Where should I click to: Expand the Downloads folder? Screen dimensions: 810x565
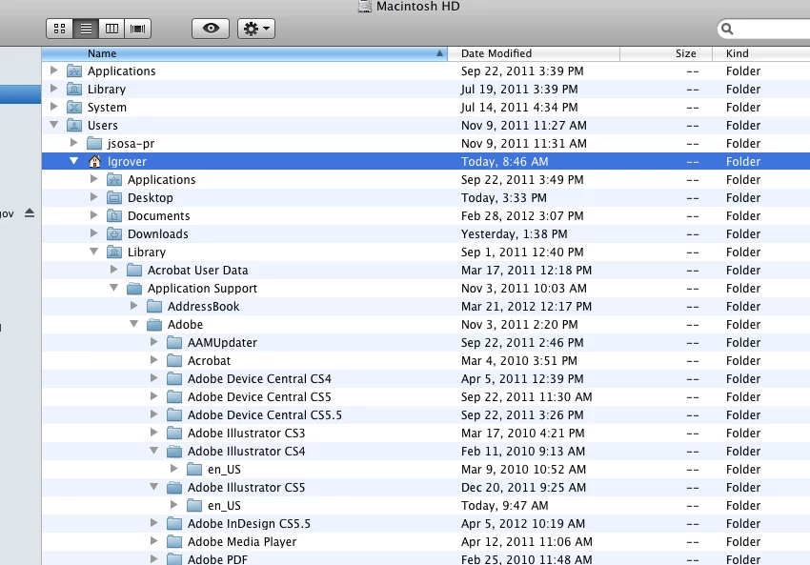94,232
